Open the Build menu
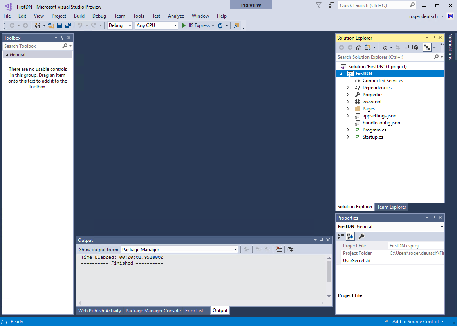Screen dimensions: 457x326 [79, 16]
